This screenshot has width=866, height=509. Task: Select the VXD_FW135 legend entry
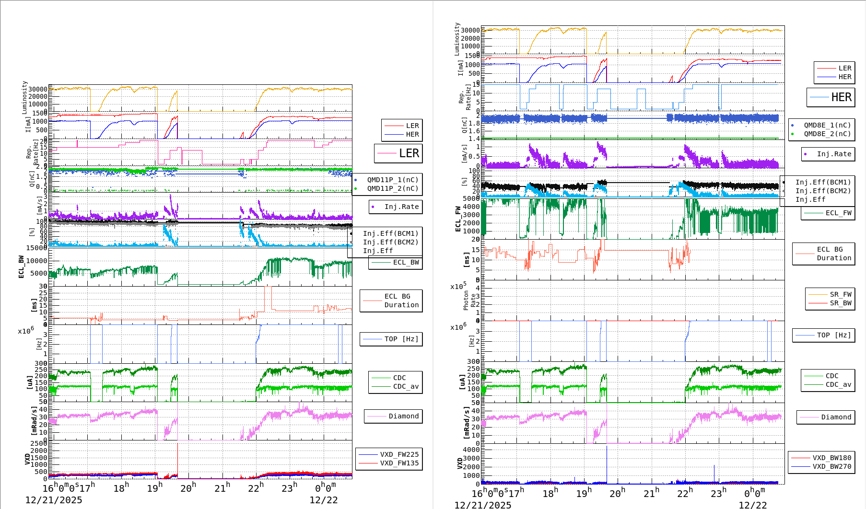coord(389,463)
